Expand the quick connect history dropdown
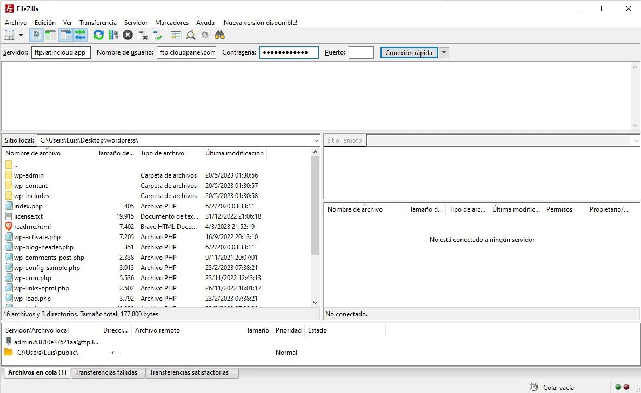The height and width of the screenshot is (393, 641). coord(444,53)
